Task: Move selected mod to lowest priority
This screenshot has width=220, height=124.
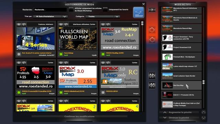Action: click(x=203, y=118)
